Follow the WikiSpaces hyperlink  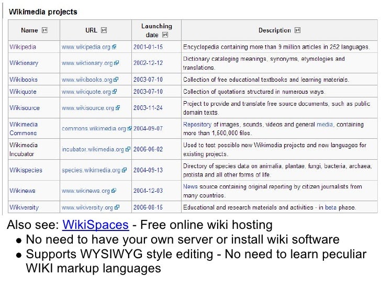pyautogui.click(x=95, y=225)
